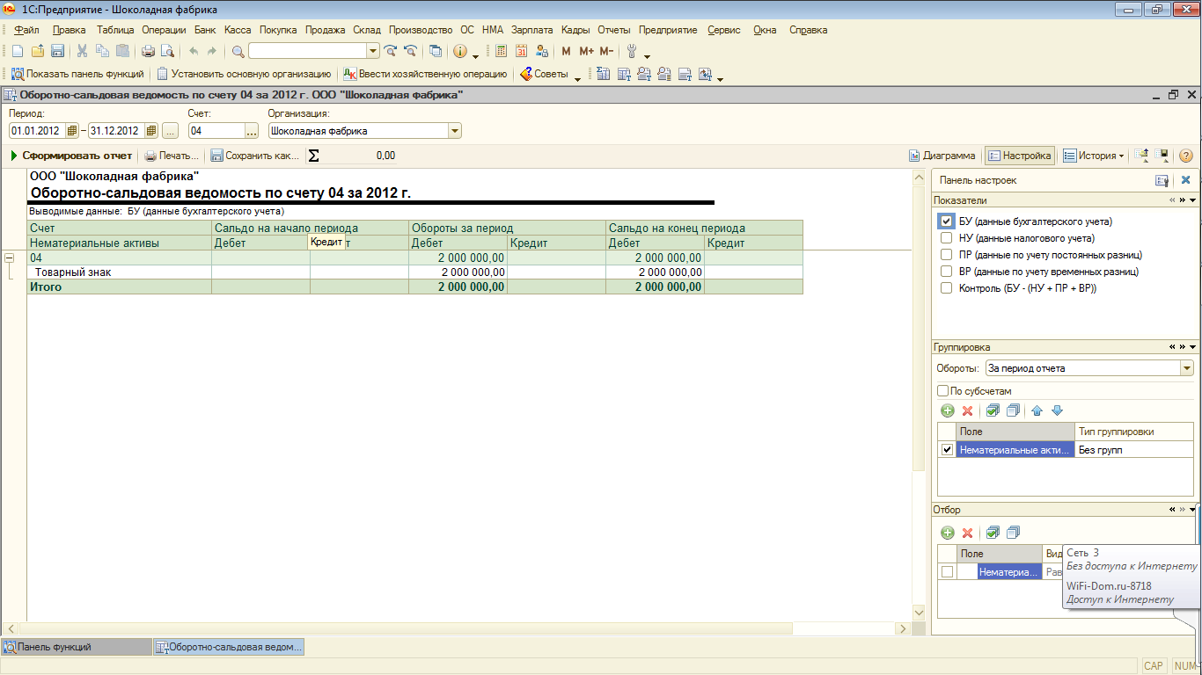Click the Undo arrow icon

[x=193, y=51]
